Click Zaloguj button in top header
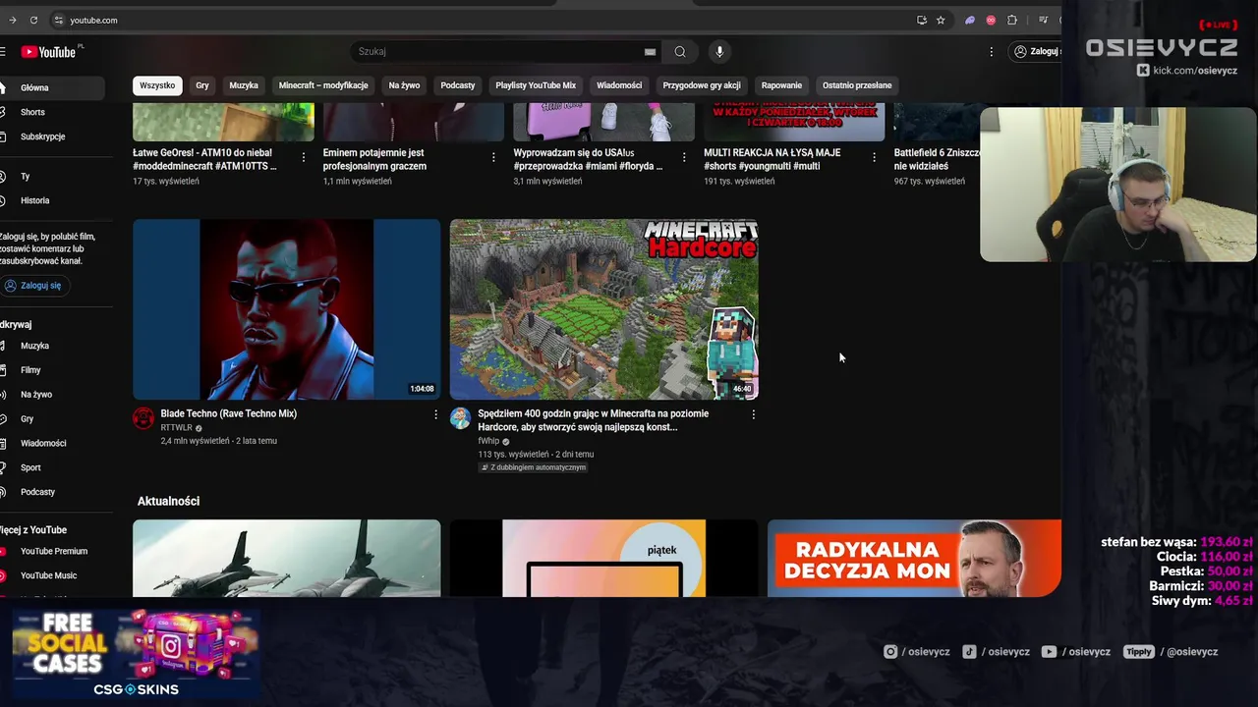This screenshot has height=707, width=1258. click(1036, 51)
